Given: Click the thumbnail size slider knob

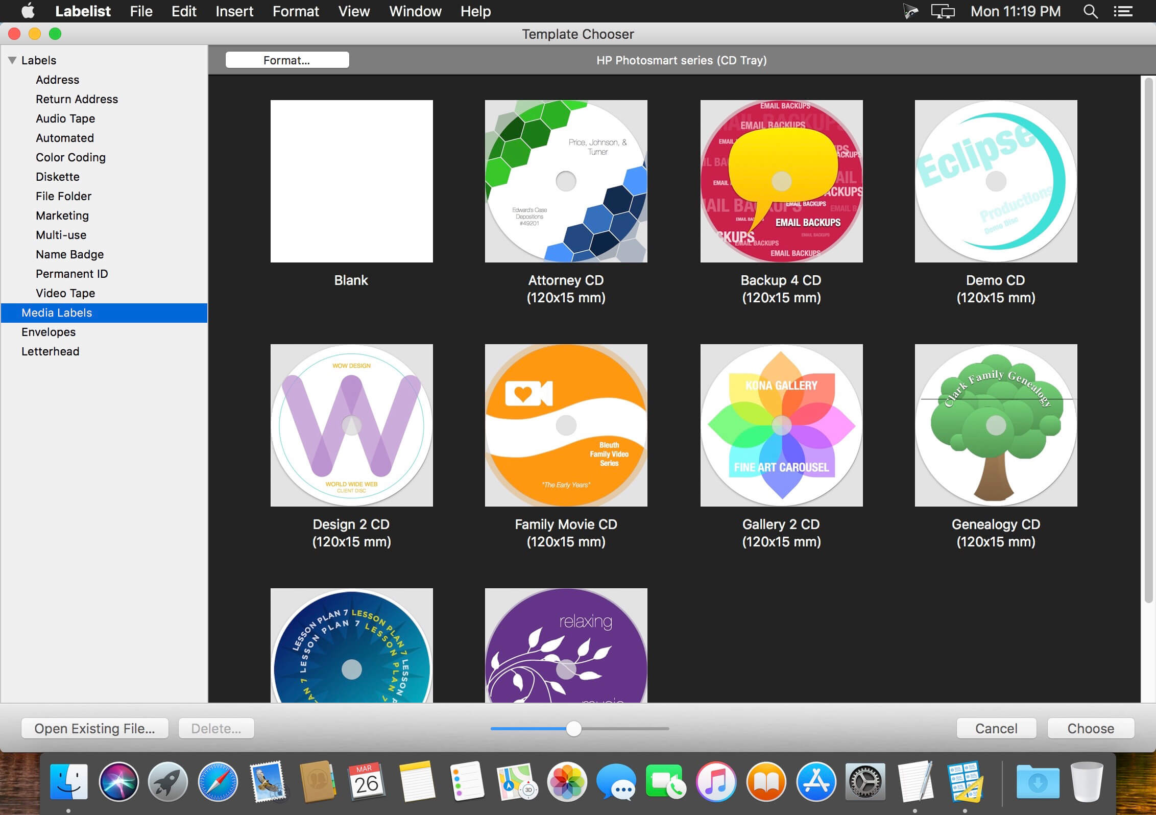Looking at the screenshot, I should tap(573, 729).
